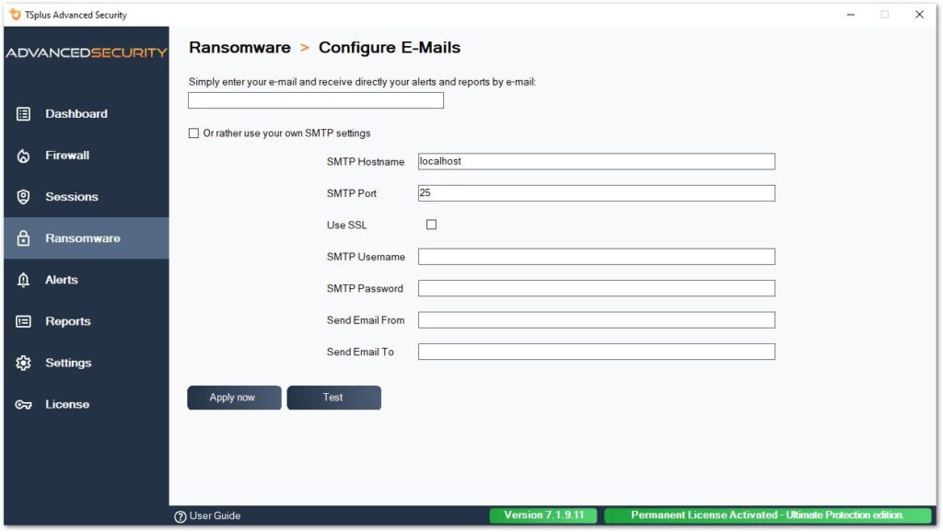Viewport: 943px width, 532px height.
Task: Click the Reports document icon
Action: (x=25, y=320)
